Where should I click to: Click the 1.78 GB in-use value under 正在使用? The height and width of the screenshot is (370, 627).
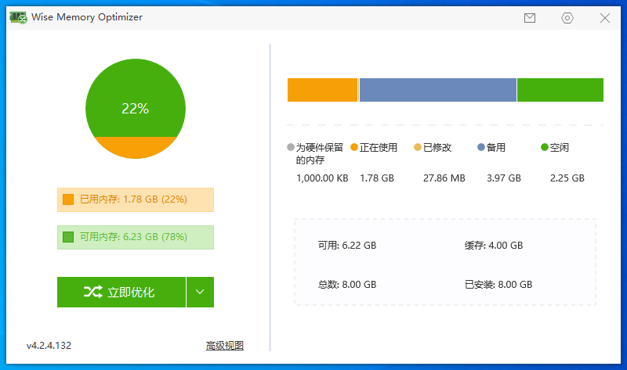(377, 178)
